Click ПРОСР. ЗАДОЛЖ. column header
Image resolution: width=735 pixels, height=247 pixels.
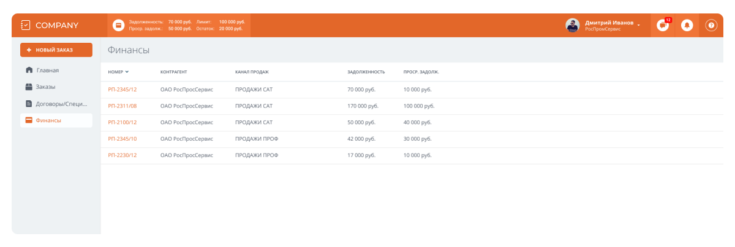tap(421, 72)
